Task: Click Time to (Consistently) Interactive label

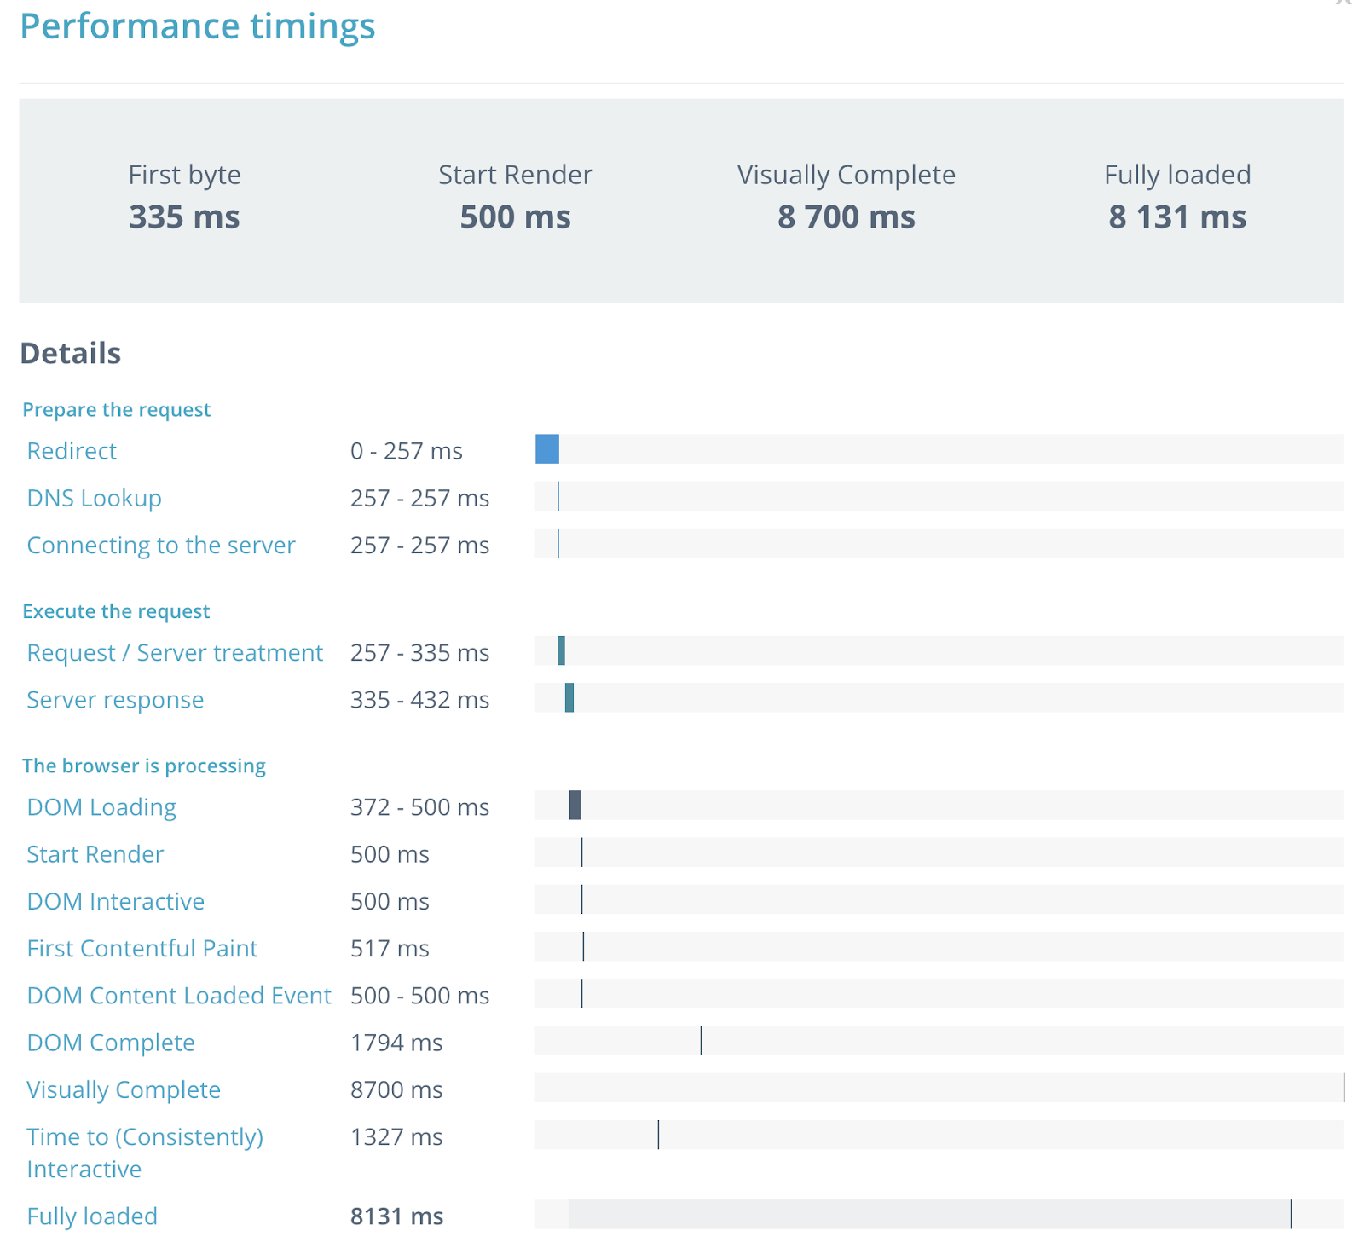Action: point(145,1153)
